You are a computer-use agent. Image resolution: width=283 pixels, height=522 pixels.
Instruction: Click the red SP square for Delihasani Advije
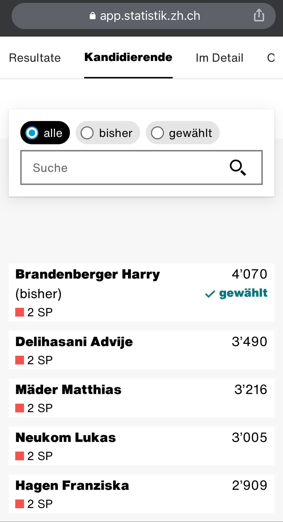click(20, 360)
